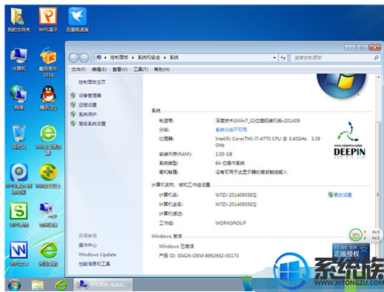Open 性能信息和工具 link in sidebar

pyautogui.click(x=94, y=264)
